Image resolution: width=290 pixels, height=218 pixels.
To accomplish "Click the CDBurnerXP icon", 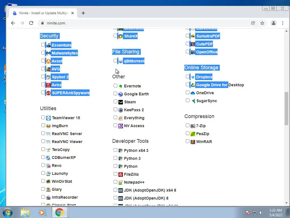I will click(x=48, y=158).
